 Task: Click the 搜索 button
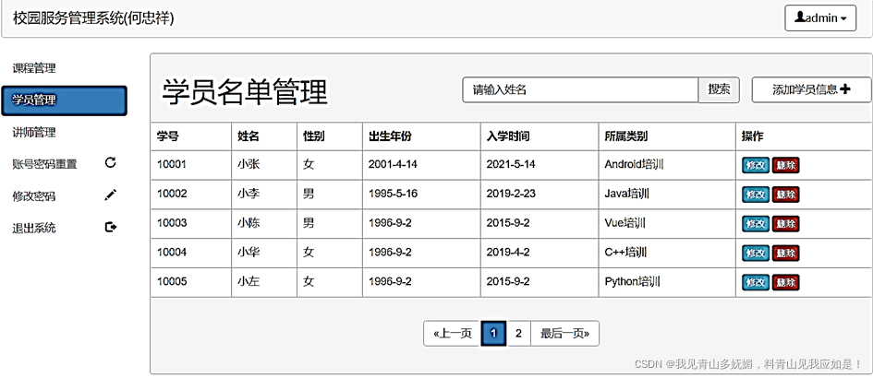719,89
